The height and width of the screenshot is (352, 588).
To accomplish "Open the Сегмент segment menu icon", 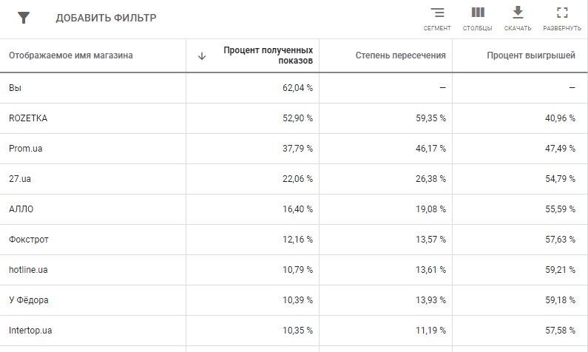I will pos(437,13).
